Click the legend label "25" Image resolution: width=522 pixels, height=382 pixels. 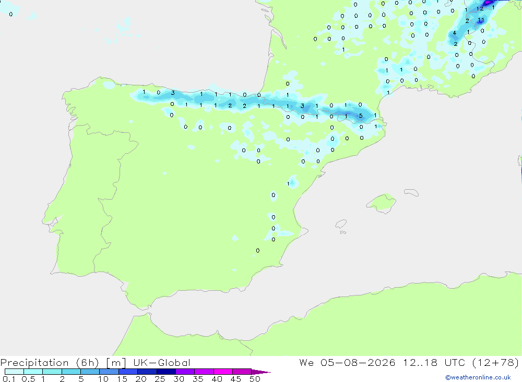(x=160, y=379)
